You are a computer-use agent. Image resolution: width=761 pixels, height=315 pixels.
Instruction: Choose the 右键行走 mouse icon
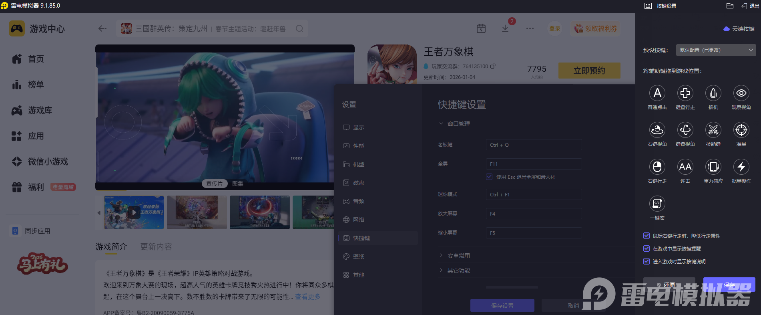pyautogui.click(x=657, y=167)
